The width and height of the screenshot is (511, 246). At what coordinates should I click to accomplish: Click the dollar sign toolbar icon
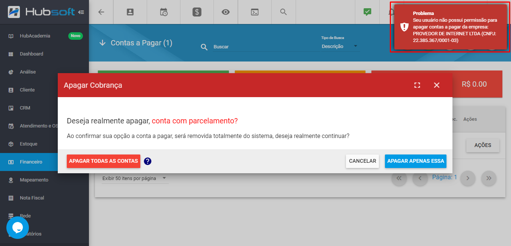197,12
